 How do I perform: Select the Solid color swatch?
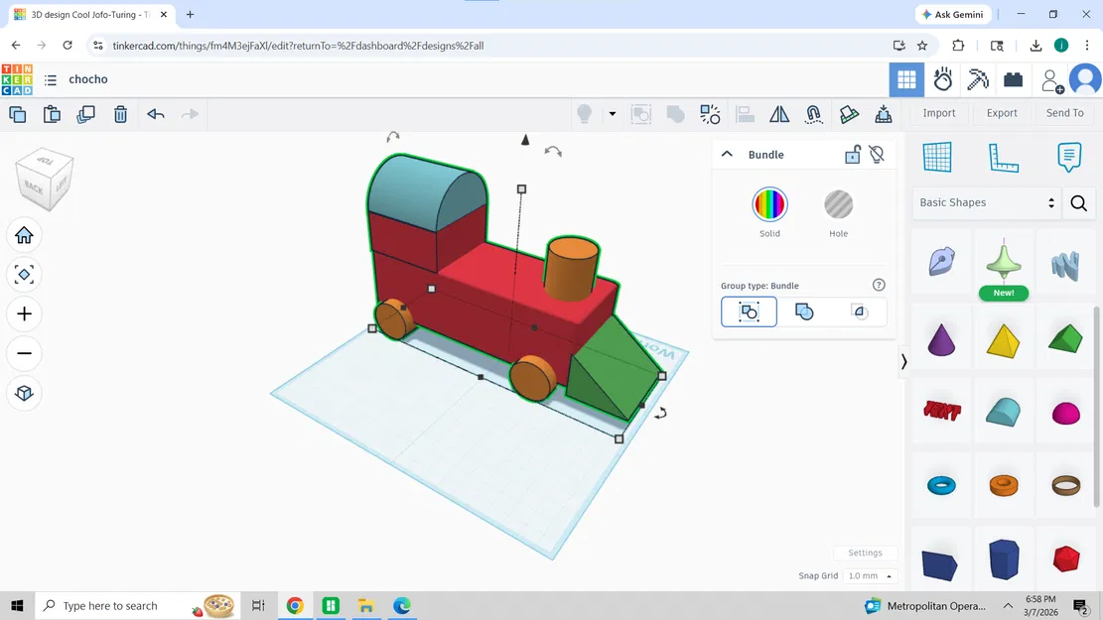coord(769,205)
